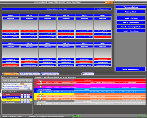
Task: Expand the Alarme category in navigator
Action: click(4, 95)
